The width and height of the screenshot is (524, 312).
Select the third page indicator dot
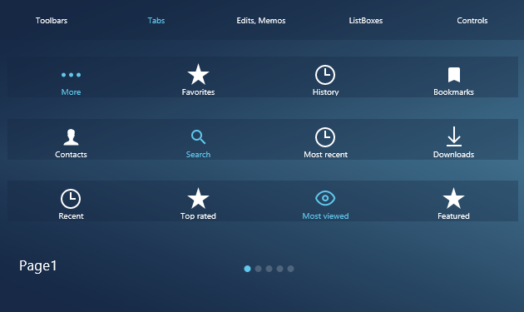pyautogui.click(x=269, y=269)
